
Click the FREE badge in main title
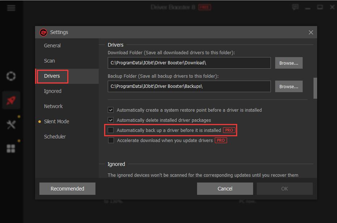point(204,7)
